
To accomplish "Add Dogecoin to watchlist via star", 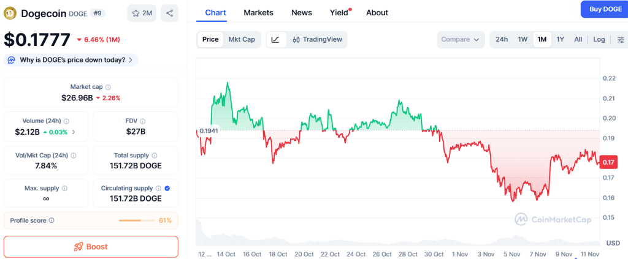I will (142, 13).
